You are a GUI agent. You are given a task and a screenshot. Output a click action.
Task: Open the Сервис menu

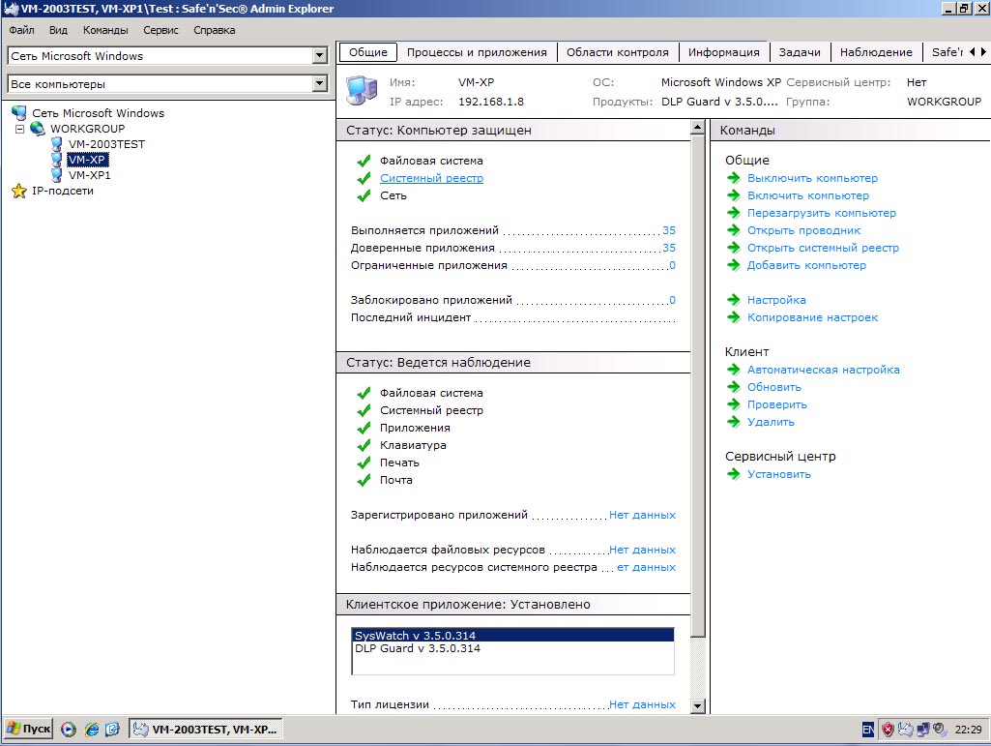click(160, 30)
